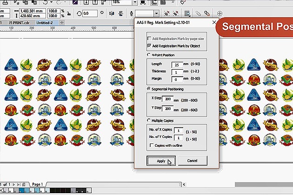
Task: Select the Segmental Positioning radio button
Action: [x=149, y=89]
